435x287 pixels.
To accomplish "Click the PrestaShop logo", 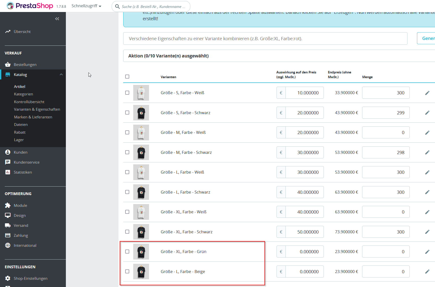I will pos(30,6).
